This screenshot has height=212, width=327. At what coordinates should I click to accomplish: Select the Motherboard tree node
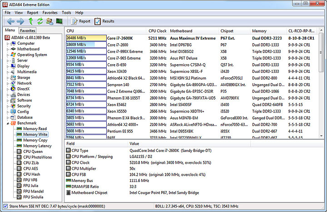pos(28,49)
